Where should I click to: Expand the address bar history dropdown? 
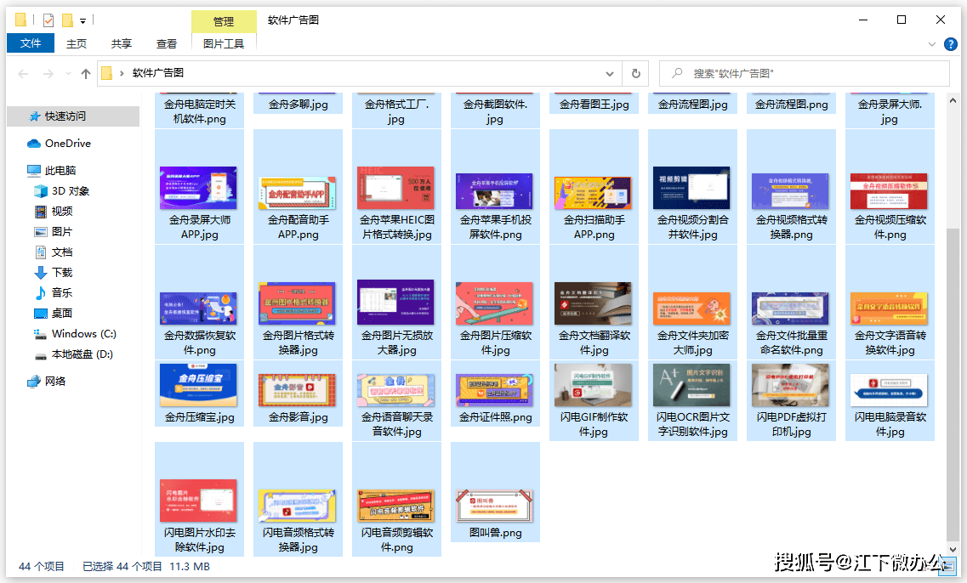coord(610,74)
